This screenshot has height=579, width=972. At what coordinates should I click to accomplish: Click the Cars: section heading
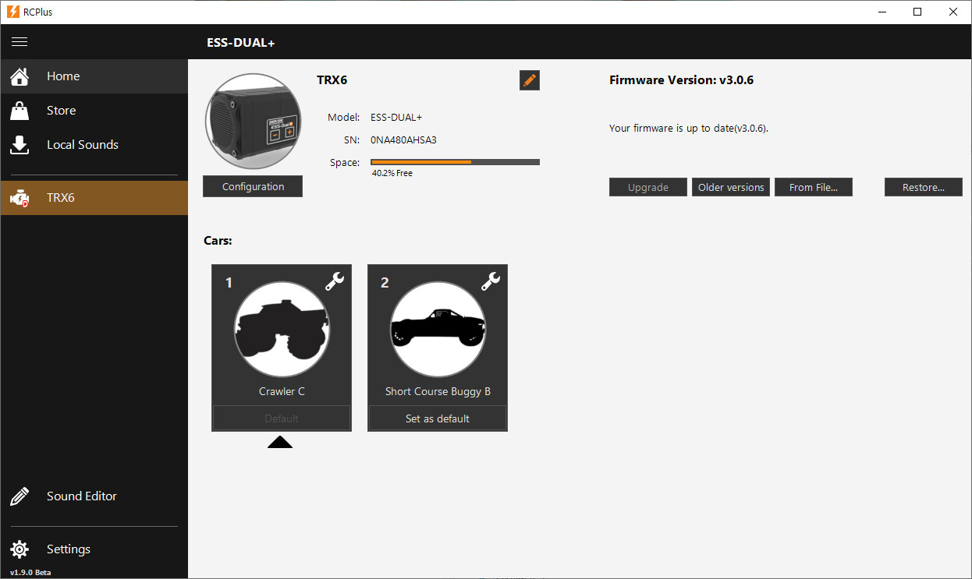coord(218,241)
